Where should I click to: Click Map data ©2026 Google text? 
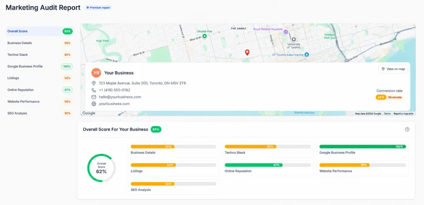(x=368, y=114)
